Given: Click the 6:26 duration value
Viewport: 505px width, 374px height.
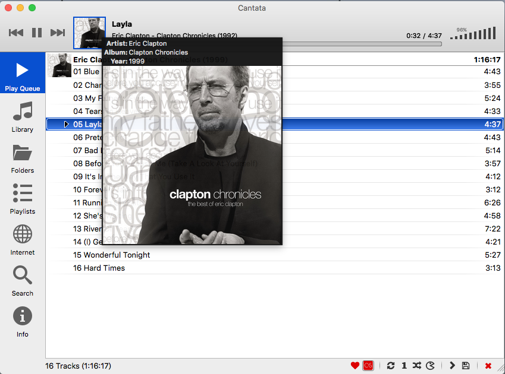Looking at the screenshot, I should (493, 203).
